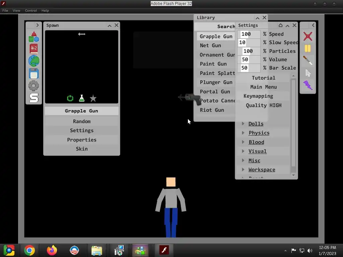Click the Slow Speed percent input field
This screenshot has height=257, width=343.
249,42
